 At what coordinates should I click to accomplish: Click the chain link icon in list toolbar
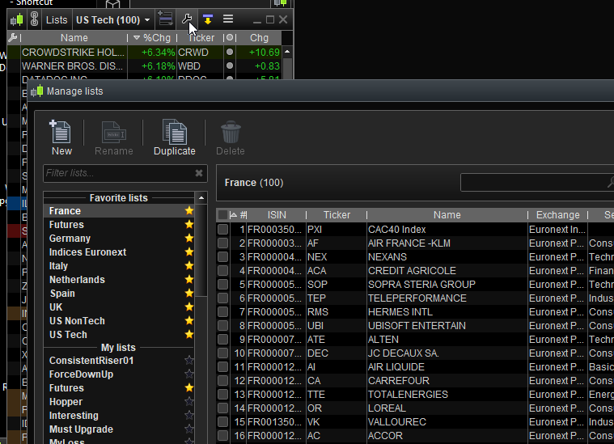(x=35, y=19)
